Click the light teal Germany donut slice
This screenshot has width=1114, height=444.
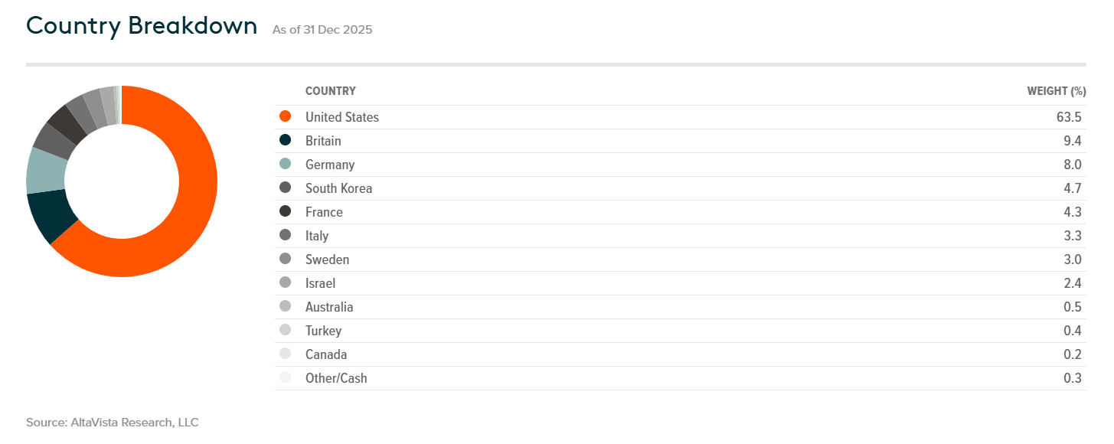tap(45, 171)
